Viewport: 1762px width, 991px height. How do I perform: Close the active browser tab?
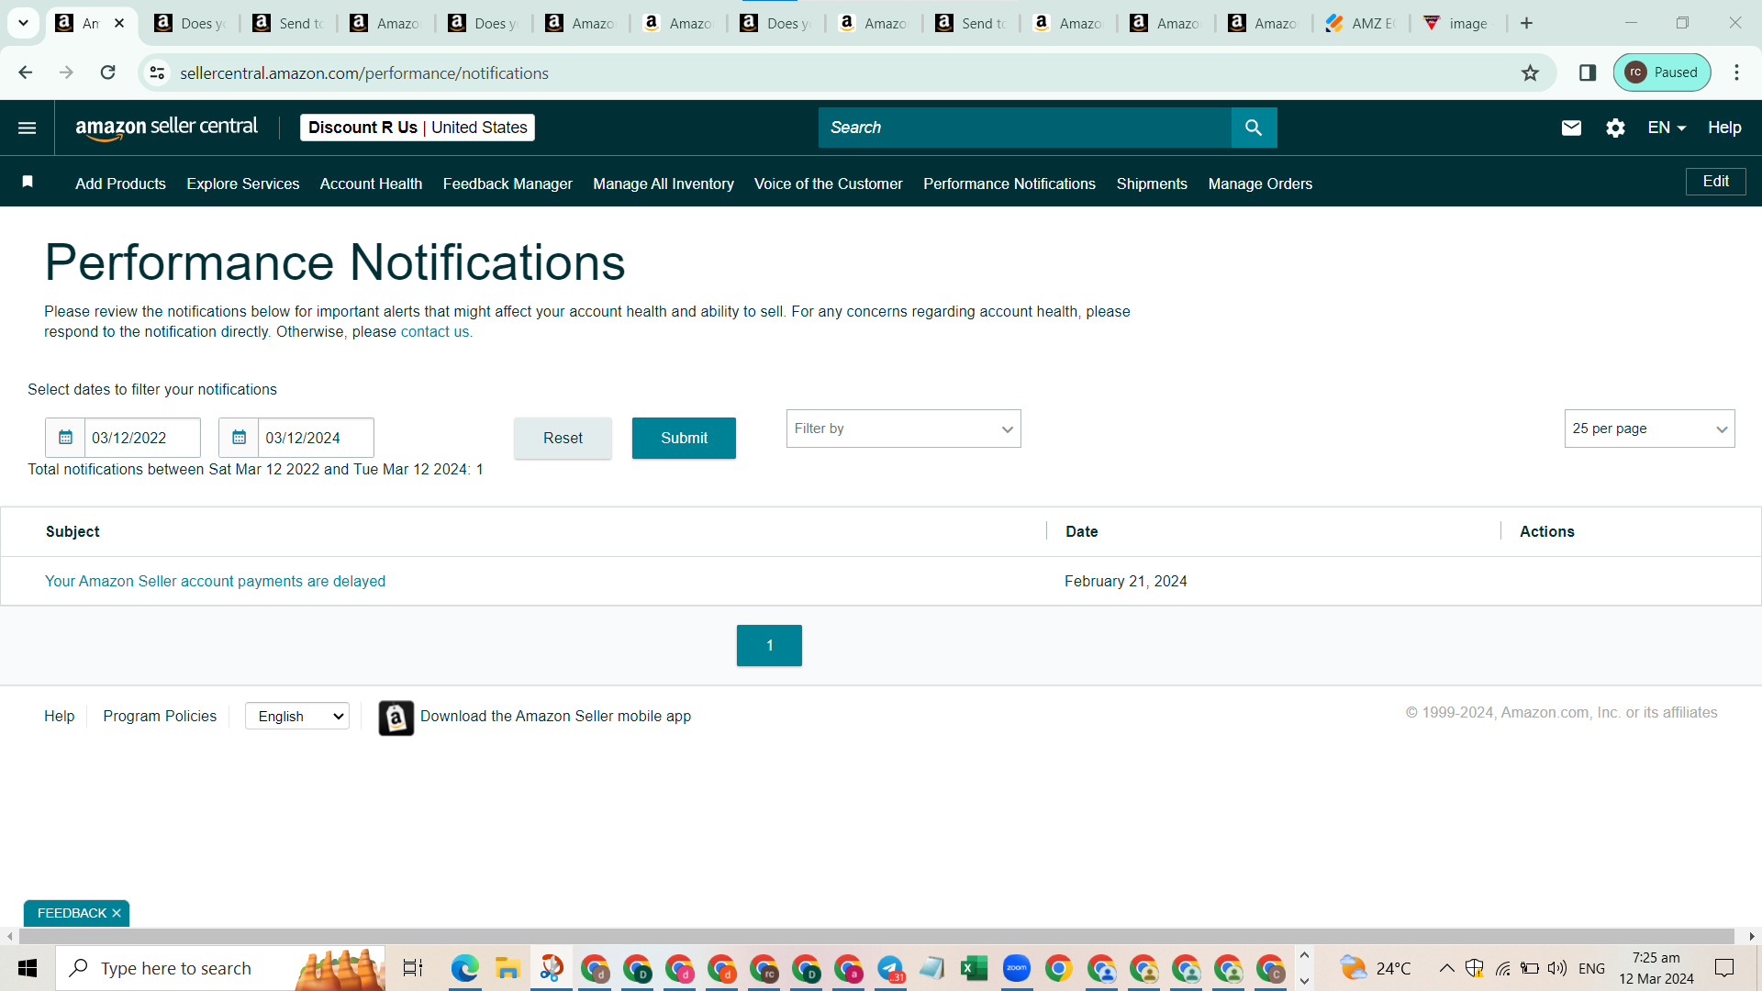(119, 23)
